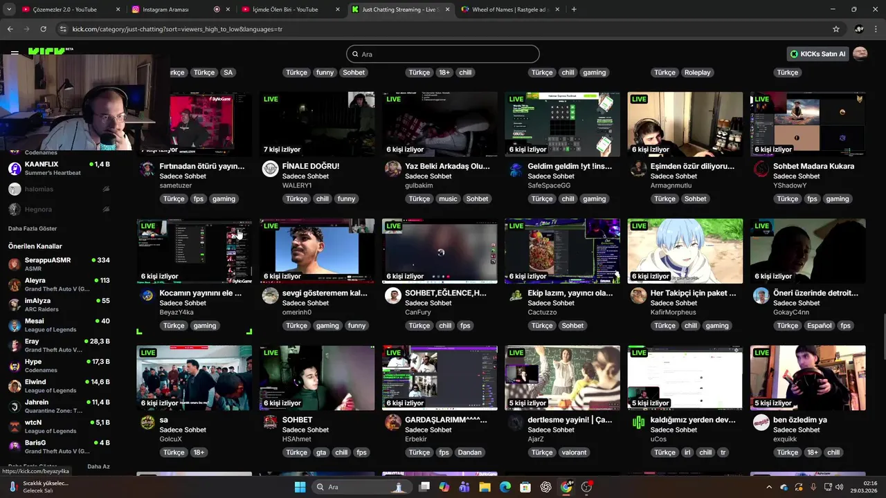Click omerinh0 channel name
886x498 pixels.
point(297,313)
